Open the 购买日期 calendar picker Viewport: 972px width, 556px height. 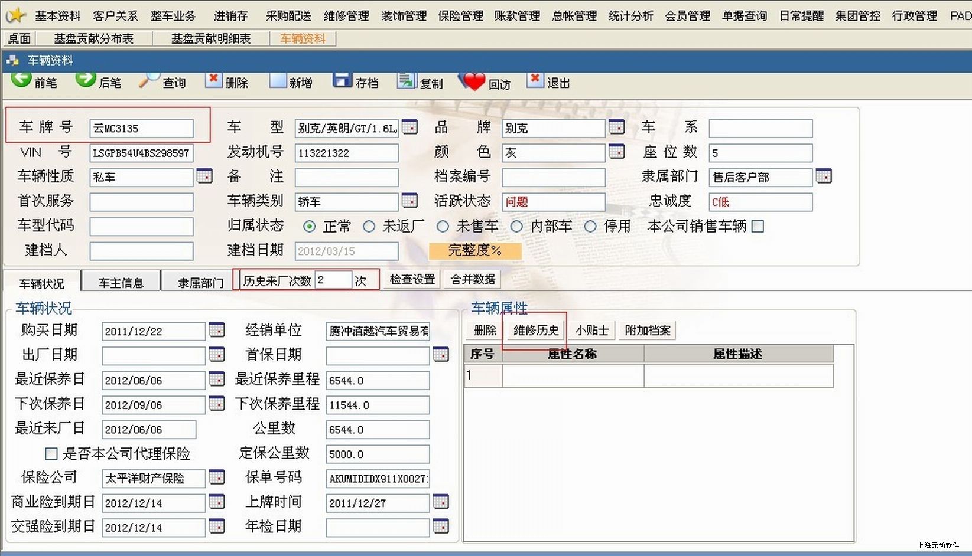217,331
